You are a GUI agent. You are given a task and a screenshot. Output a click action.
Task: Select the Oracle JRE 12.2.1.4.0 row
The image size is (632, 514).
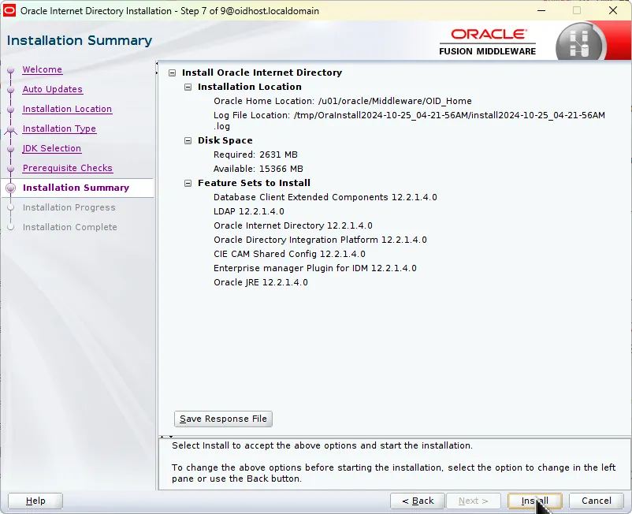pos(261,282)
